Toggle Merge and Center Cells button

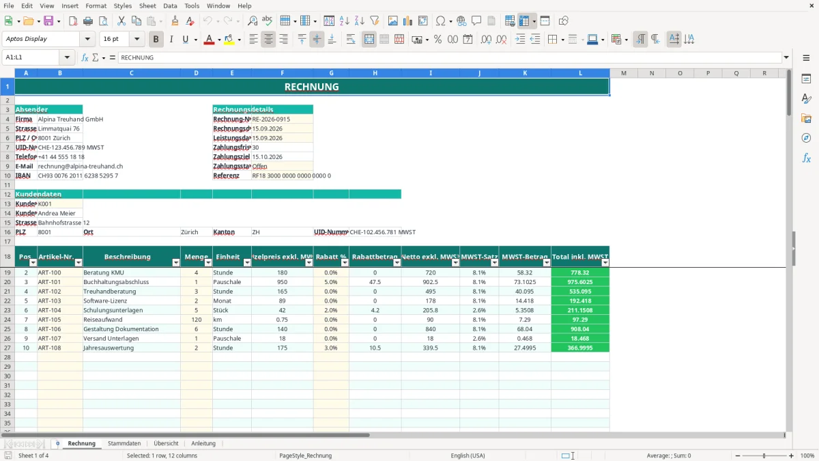(369, 40)
